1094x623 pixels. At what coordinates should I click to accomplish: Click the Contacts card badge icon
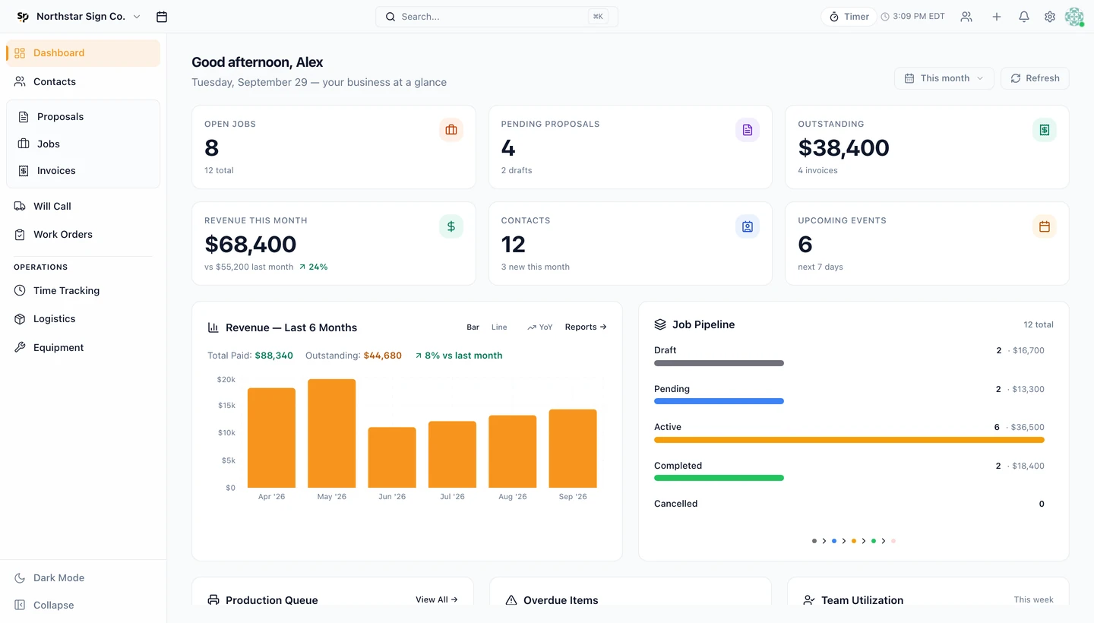click(x=748, y=226)
